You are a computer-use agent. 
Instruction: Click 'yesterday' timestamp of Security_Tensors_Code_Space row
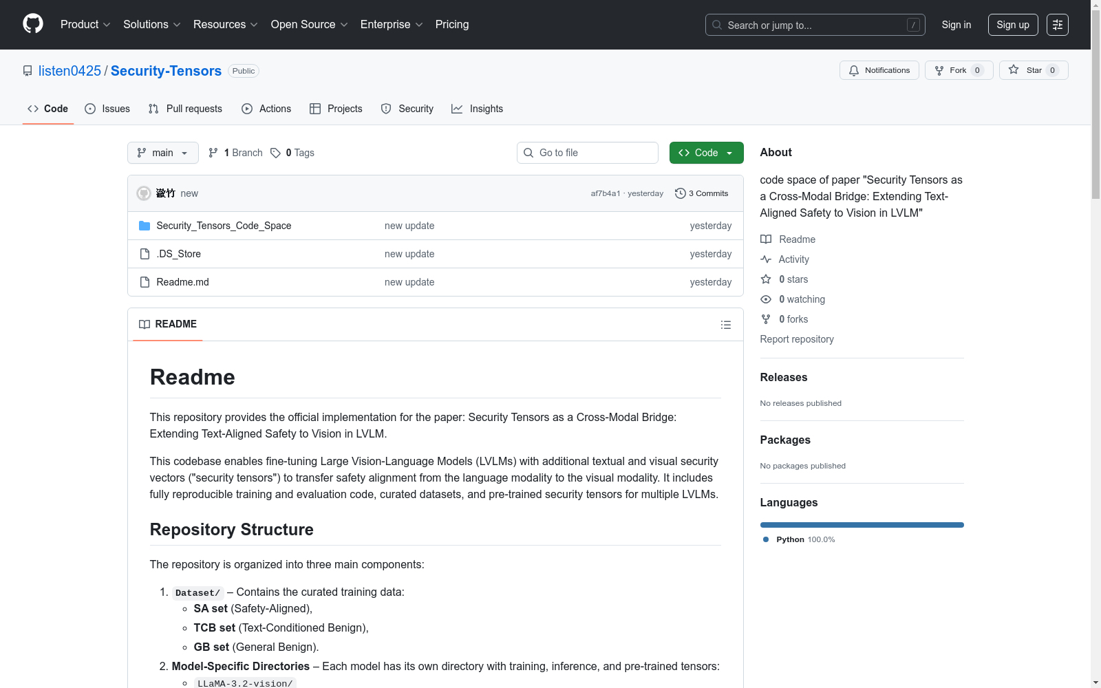click(x=711, y=226)
